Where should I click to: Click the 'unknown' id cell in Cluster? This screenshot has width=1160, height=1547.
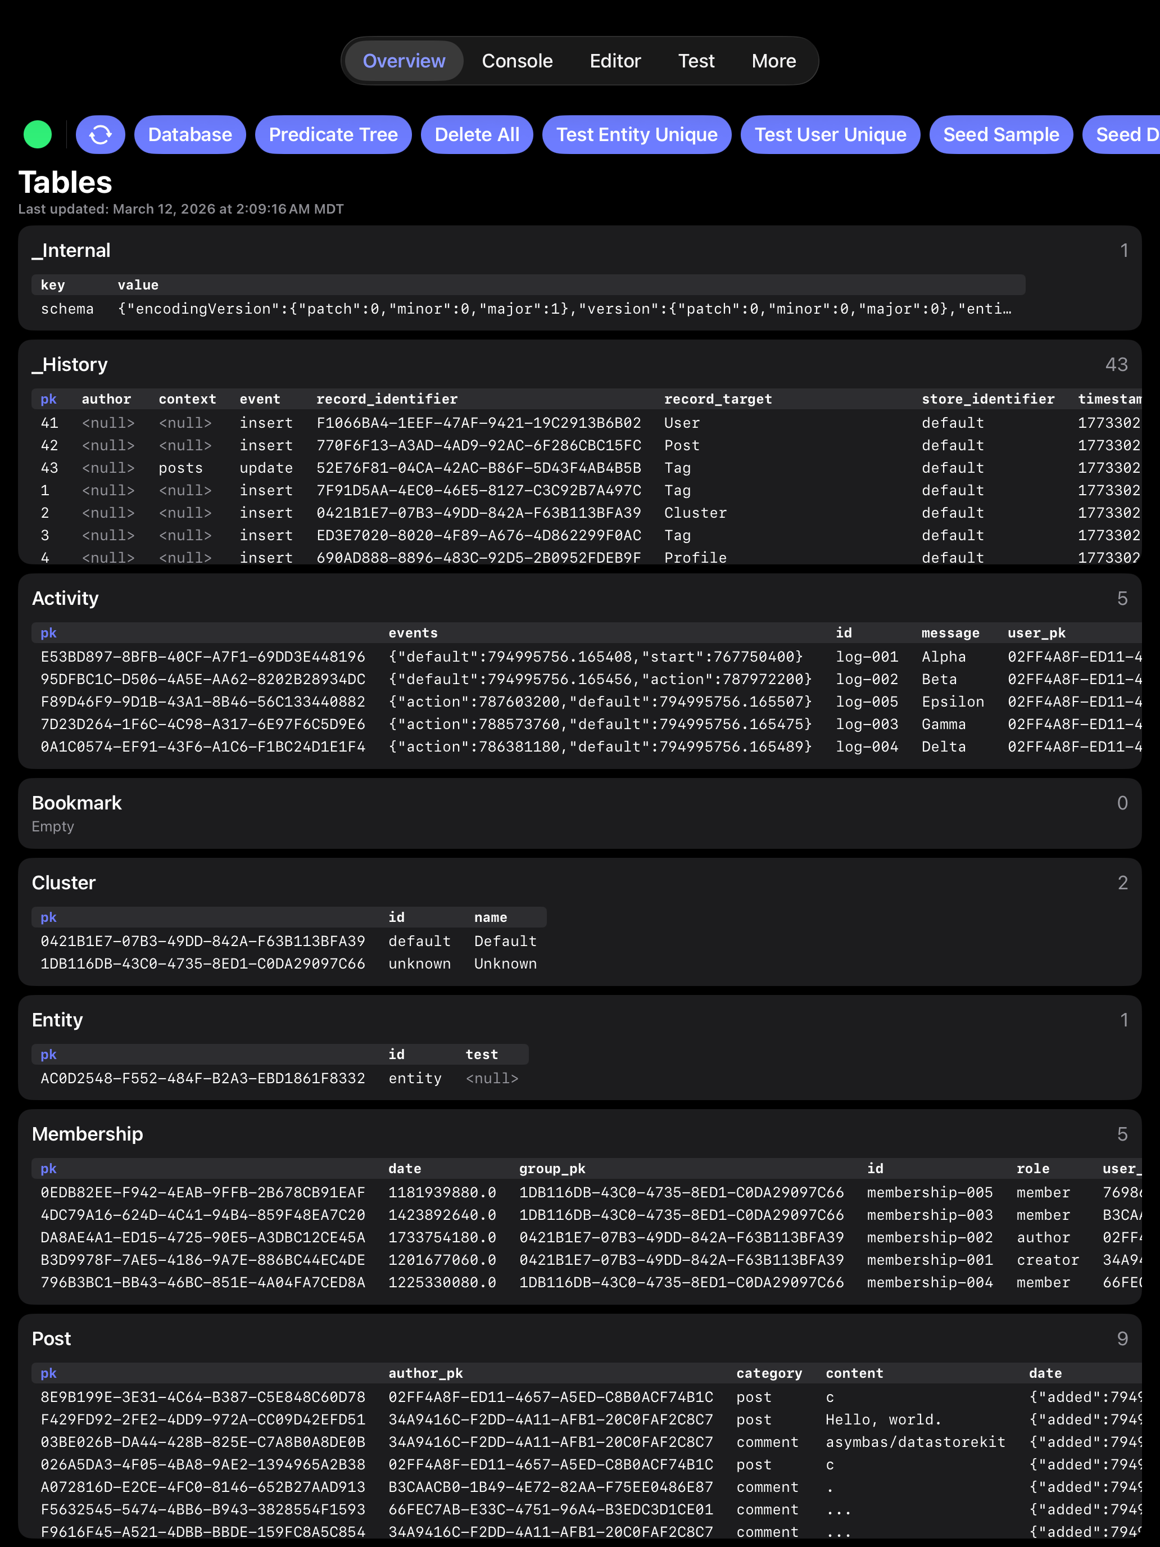tap(419, 964)
